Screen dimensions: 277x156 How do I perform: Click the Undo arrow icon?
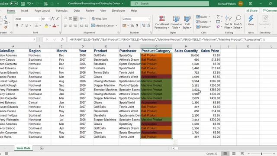point(29,3)
